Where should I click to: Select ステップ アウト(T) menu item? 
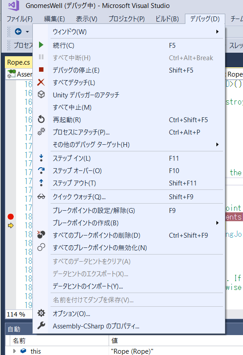point(129,183)
